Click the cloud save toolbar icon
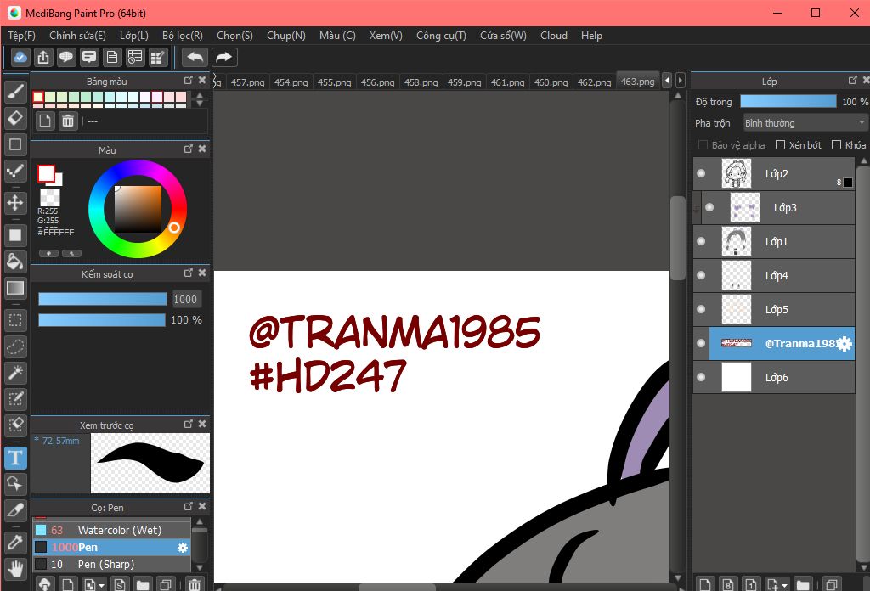870x591 pixels. (20, 57)
